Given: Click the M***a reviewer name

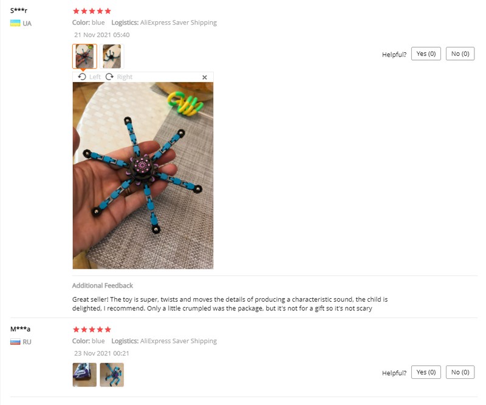Looking at the screenshot, I should coord(20,329).
